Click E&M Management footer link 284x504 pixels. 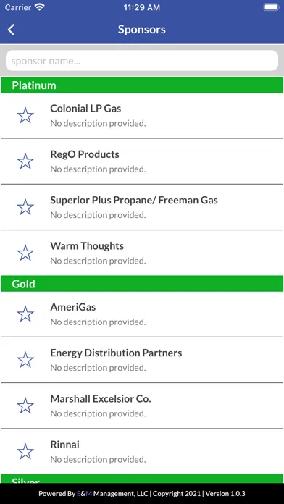(x=112, y=494)
